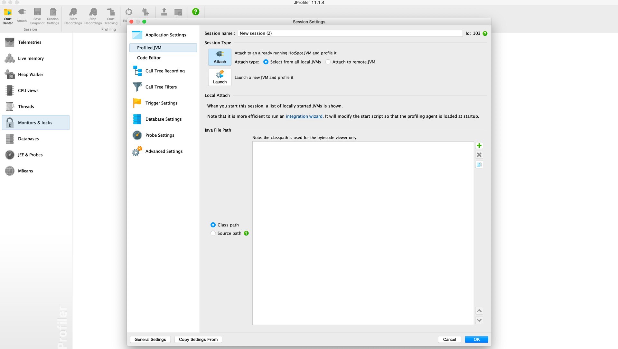Click the Copy Settings From button

click(x=198, y=339)
